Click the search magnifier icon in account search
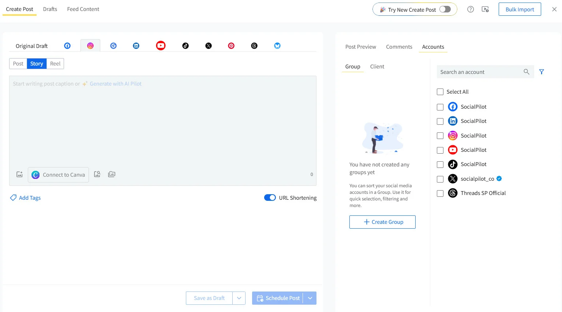The height and width of the screenshot is (312, 562). click(x=527, y=72)
